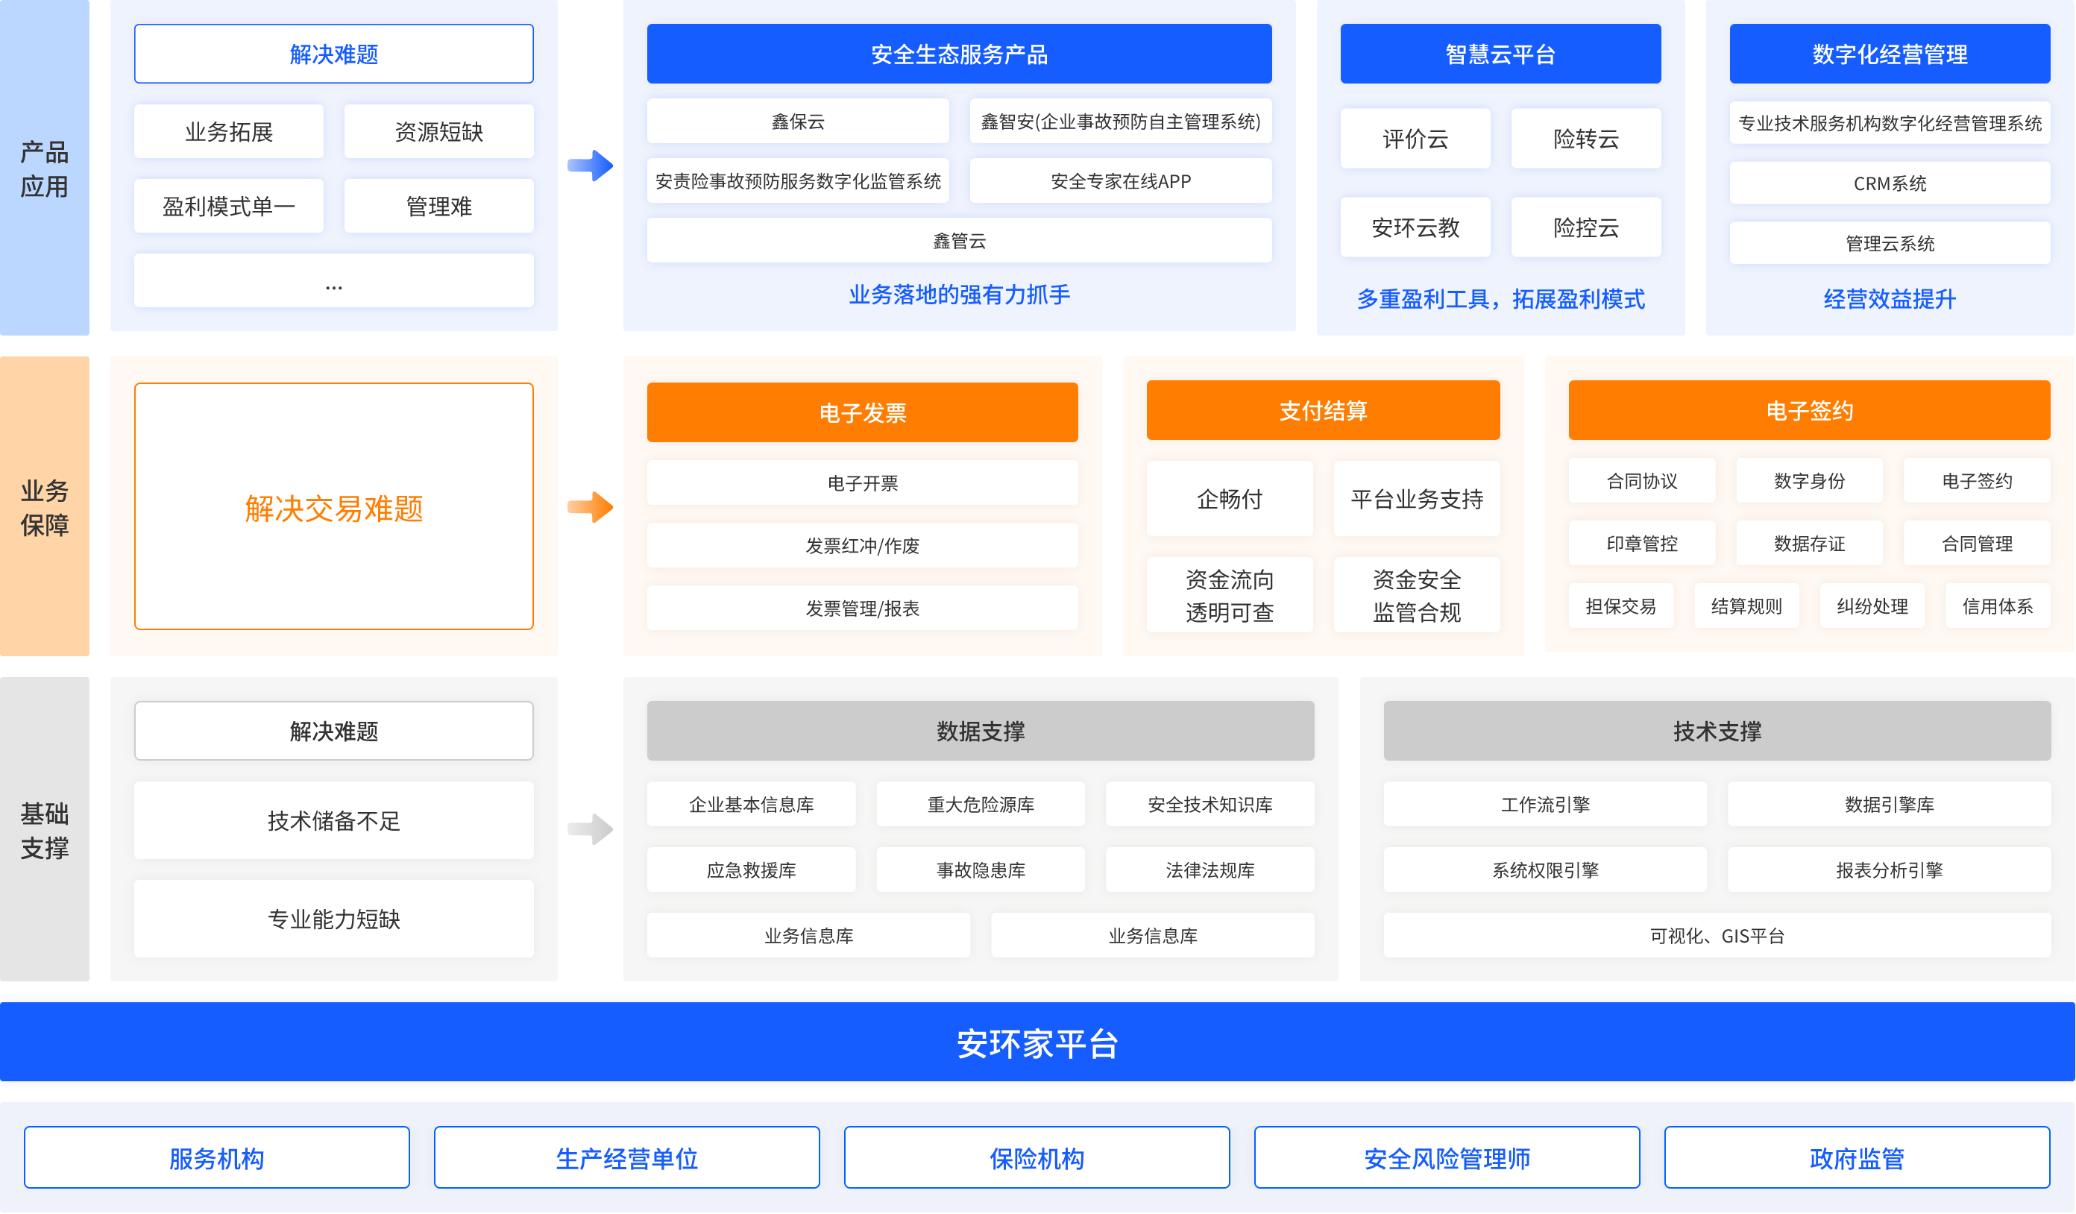The height and width of the screenshot is (1214, 2076).
Task: Click the 印章管控 item
Action: click(x=1642, y=544)
